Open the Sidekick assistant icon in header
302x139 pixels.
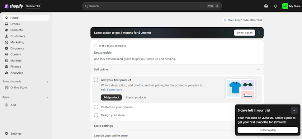266,6
